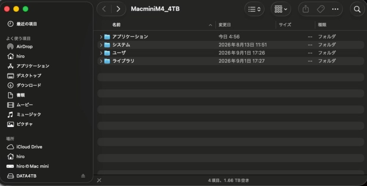
Task: Eject the DATA4TB drive
Action: pos(83,176)
